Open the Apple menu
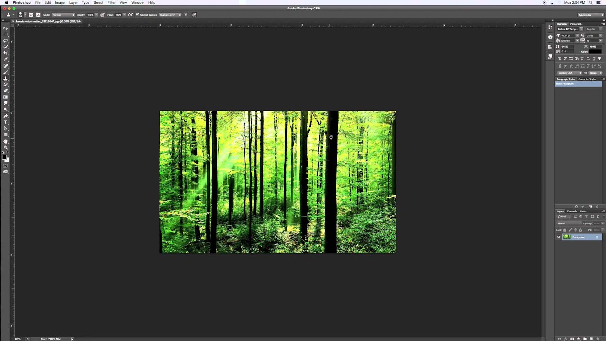 (x=6, y=3)
